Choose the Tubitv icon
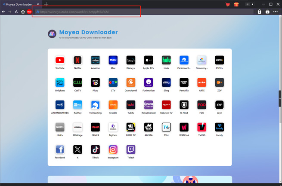The height and width of the screenshot is (186, 282). point(131,105)
